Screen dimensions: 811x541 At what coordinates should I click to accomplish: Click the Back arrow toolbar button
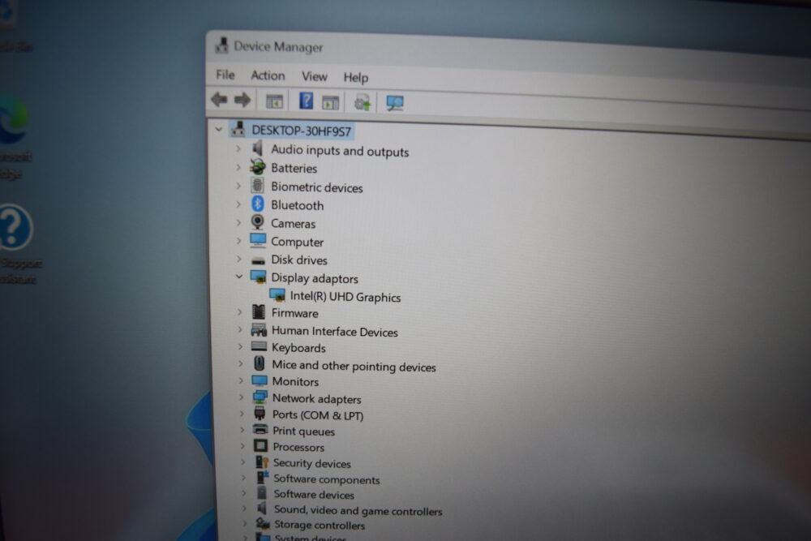(x=219, y=99)
